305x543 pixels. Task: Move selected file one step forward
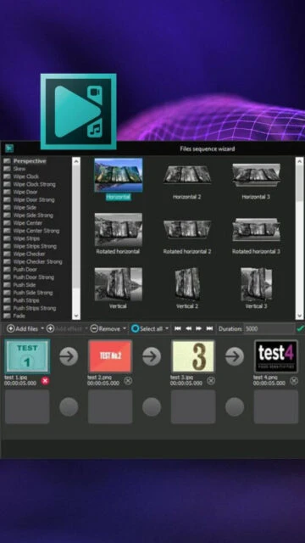pos(199,328)
